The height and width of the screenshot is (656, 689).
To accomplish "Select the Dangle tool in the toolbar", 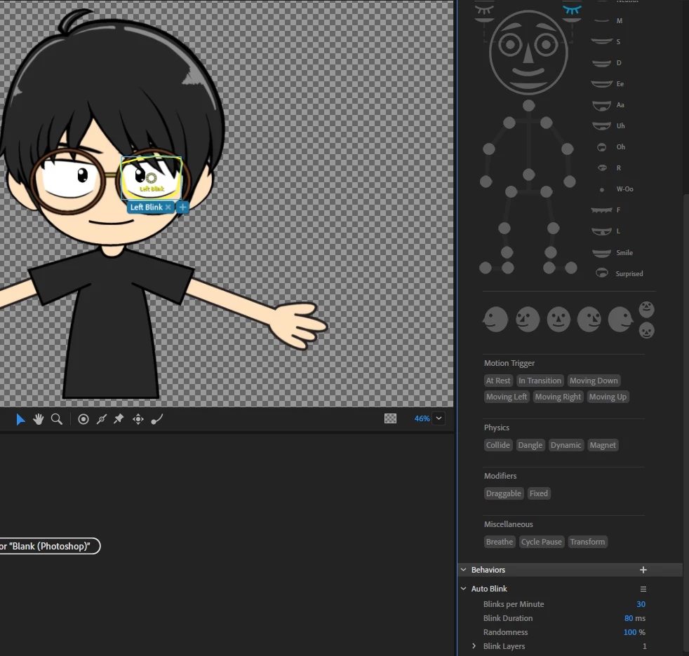I will 157,419.
